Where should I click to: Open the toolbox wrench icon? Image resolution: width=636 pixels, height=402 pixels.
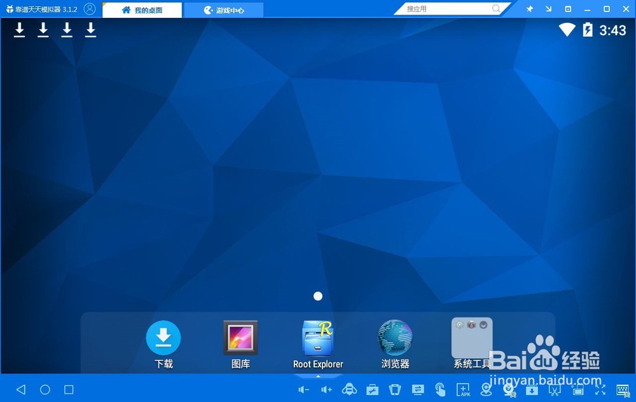tap(372, 390)
